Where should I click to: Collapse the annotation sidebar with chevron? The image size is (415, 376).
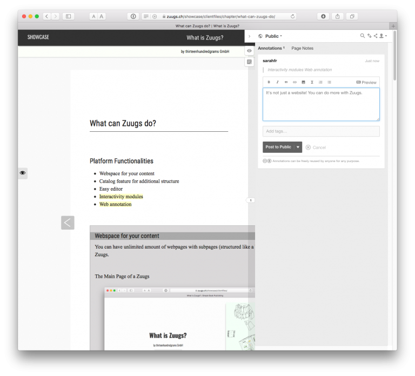tap(249, 36)
